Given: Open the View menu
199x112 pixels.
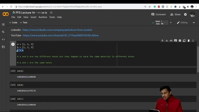Looking at the screenshot, I should click(x=26, y=17).
